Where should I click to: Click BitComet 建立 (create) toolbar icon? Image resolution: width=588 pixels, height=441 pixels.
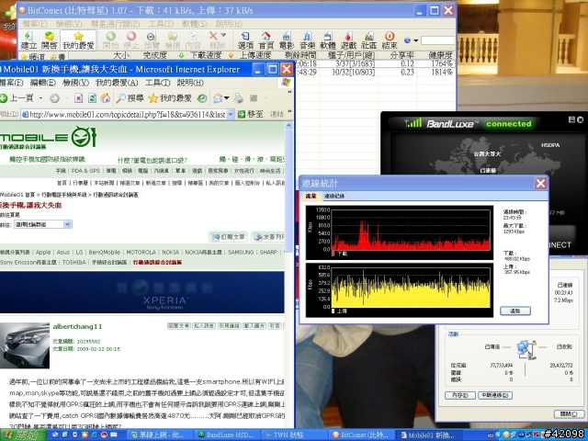coord(28,40)
